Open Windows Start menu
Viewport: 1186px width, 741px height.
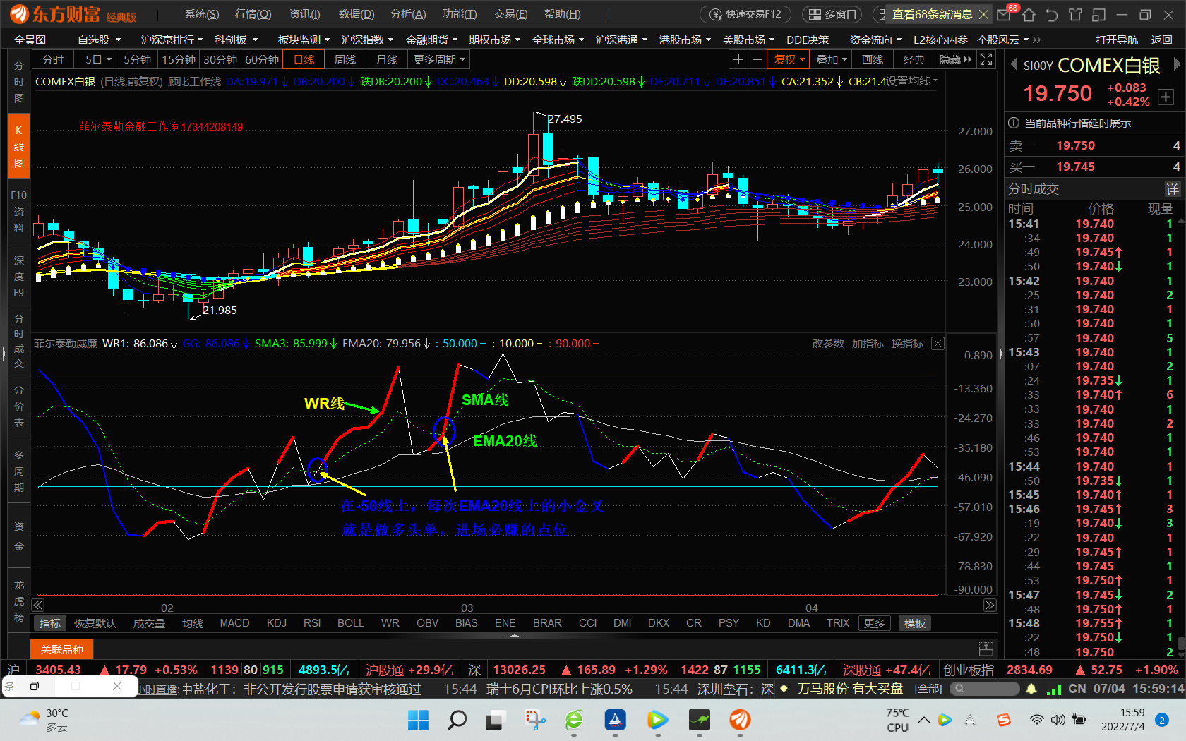(x=418, y=720)
